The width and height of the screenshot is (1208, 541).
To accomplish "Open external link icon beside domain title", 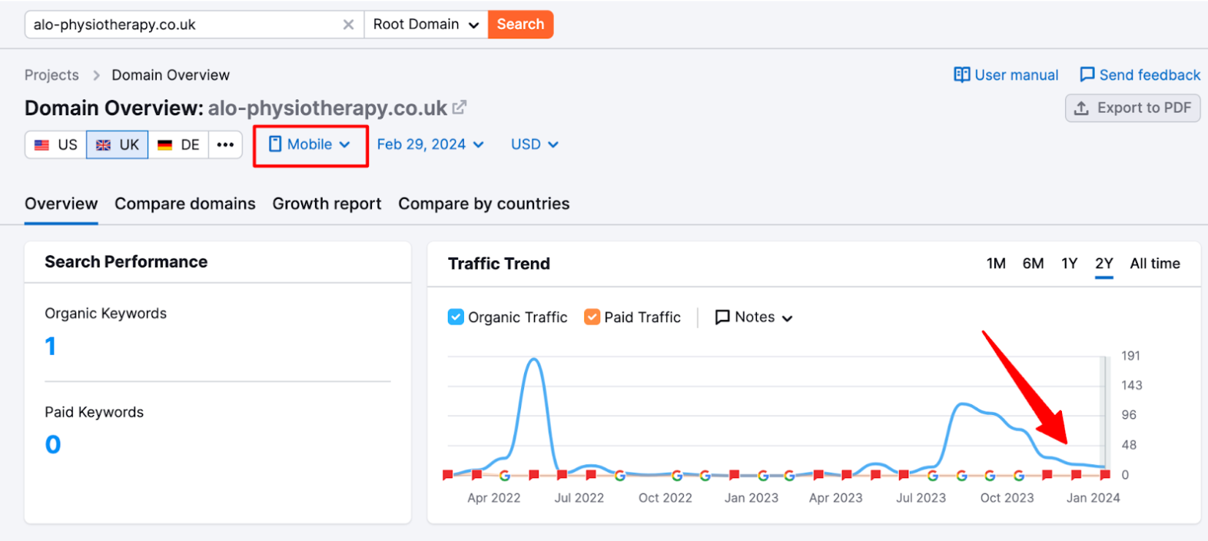I will tap(460, 108).
